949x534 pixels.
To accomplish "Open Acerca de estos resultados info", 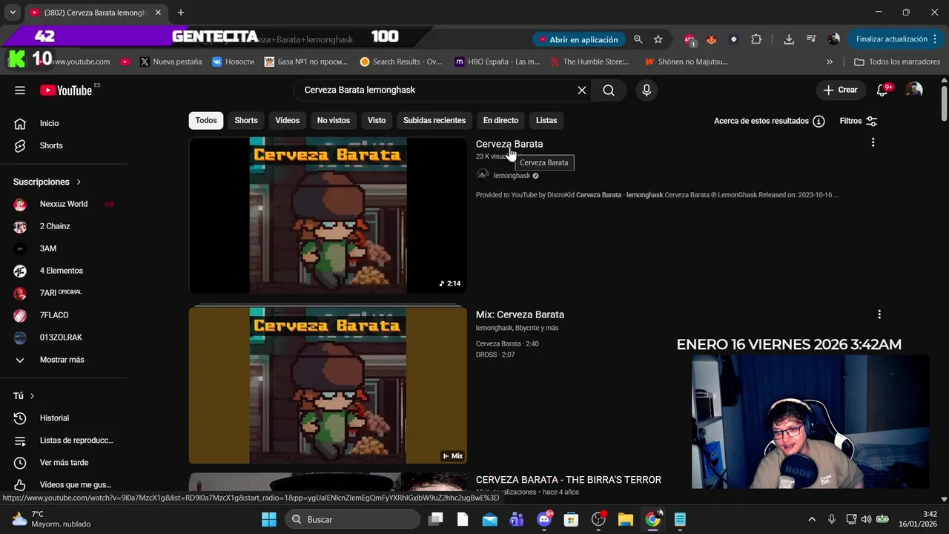I will coord(769,121).
